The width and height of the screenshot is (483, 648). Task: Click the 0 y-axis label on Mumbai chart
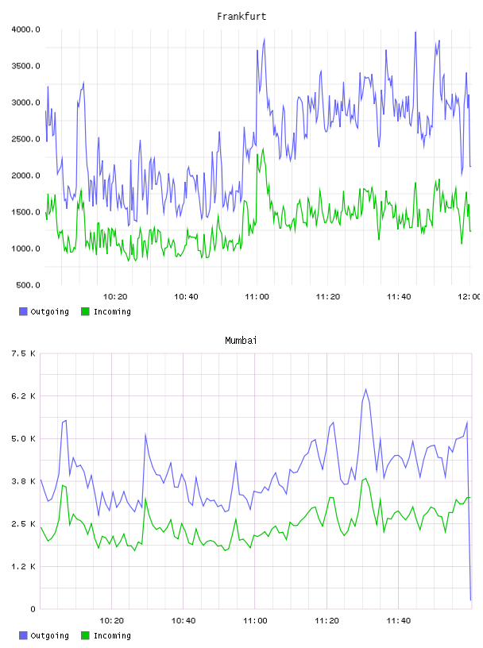coord(33,609)
